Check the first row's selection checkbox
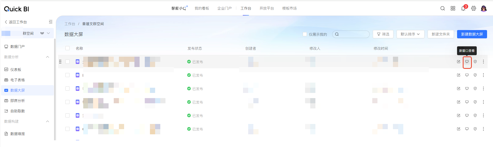The width and height of the screenshot is (493, 147). pos(67,62)
